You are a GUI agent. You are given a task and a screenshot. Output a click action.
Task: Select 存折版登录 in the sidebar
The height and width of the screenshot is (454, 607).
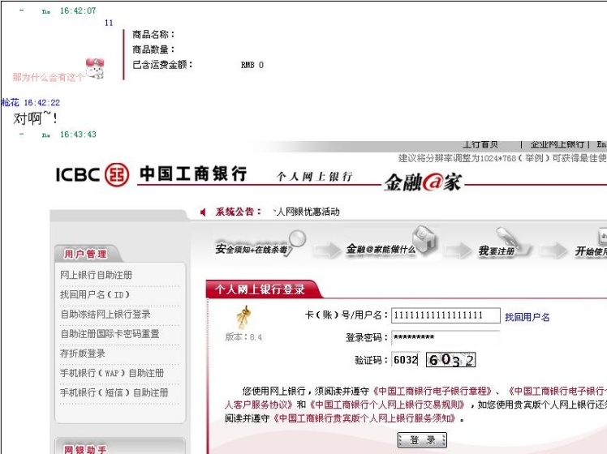tap(83, 353)
